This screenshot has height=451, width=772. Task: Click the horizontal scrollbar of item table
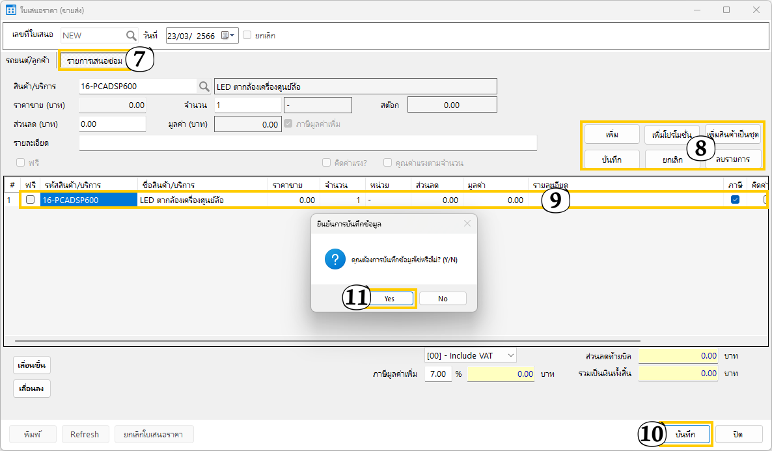coord(325,340)
